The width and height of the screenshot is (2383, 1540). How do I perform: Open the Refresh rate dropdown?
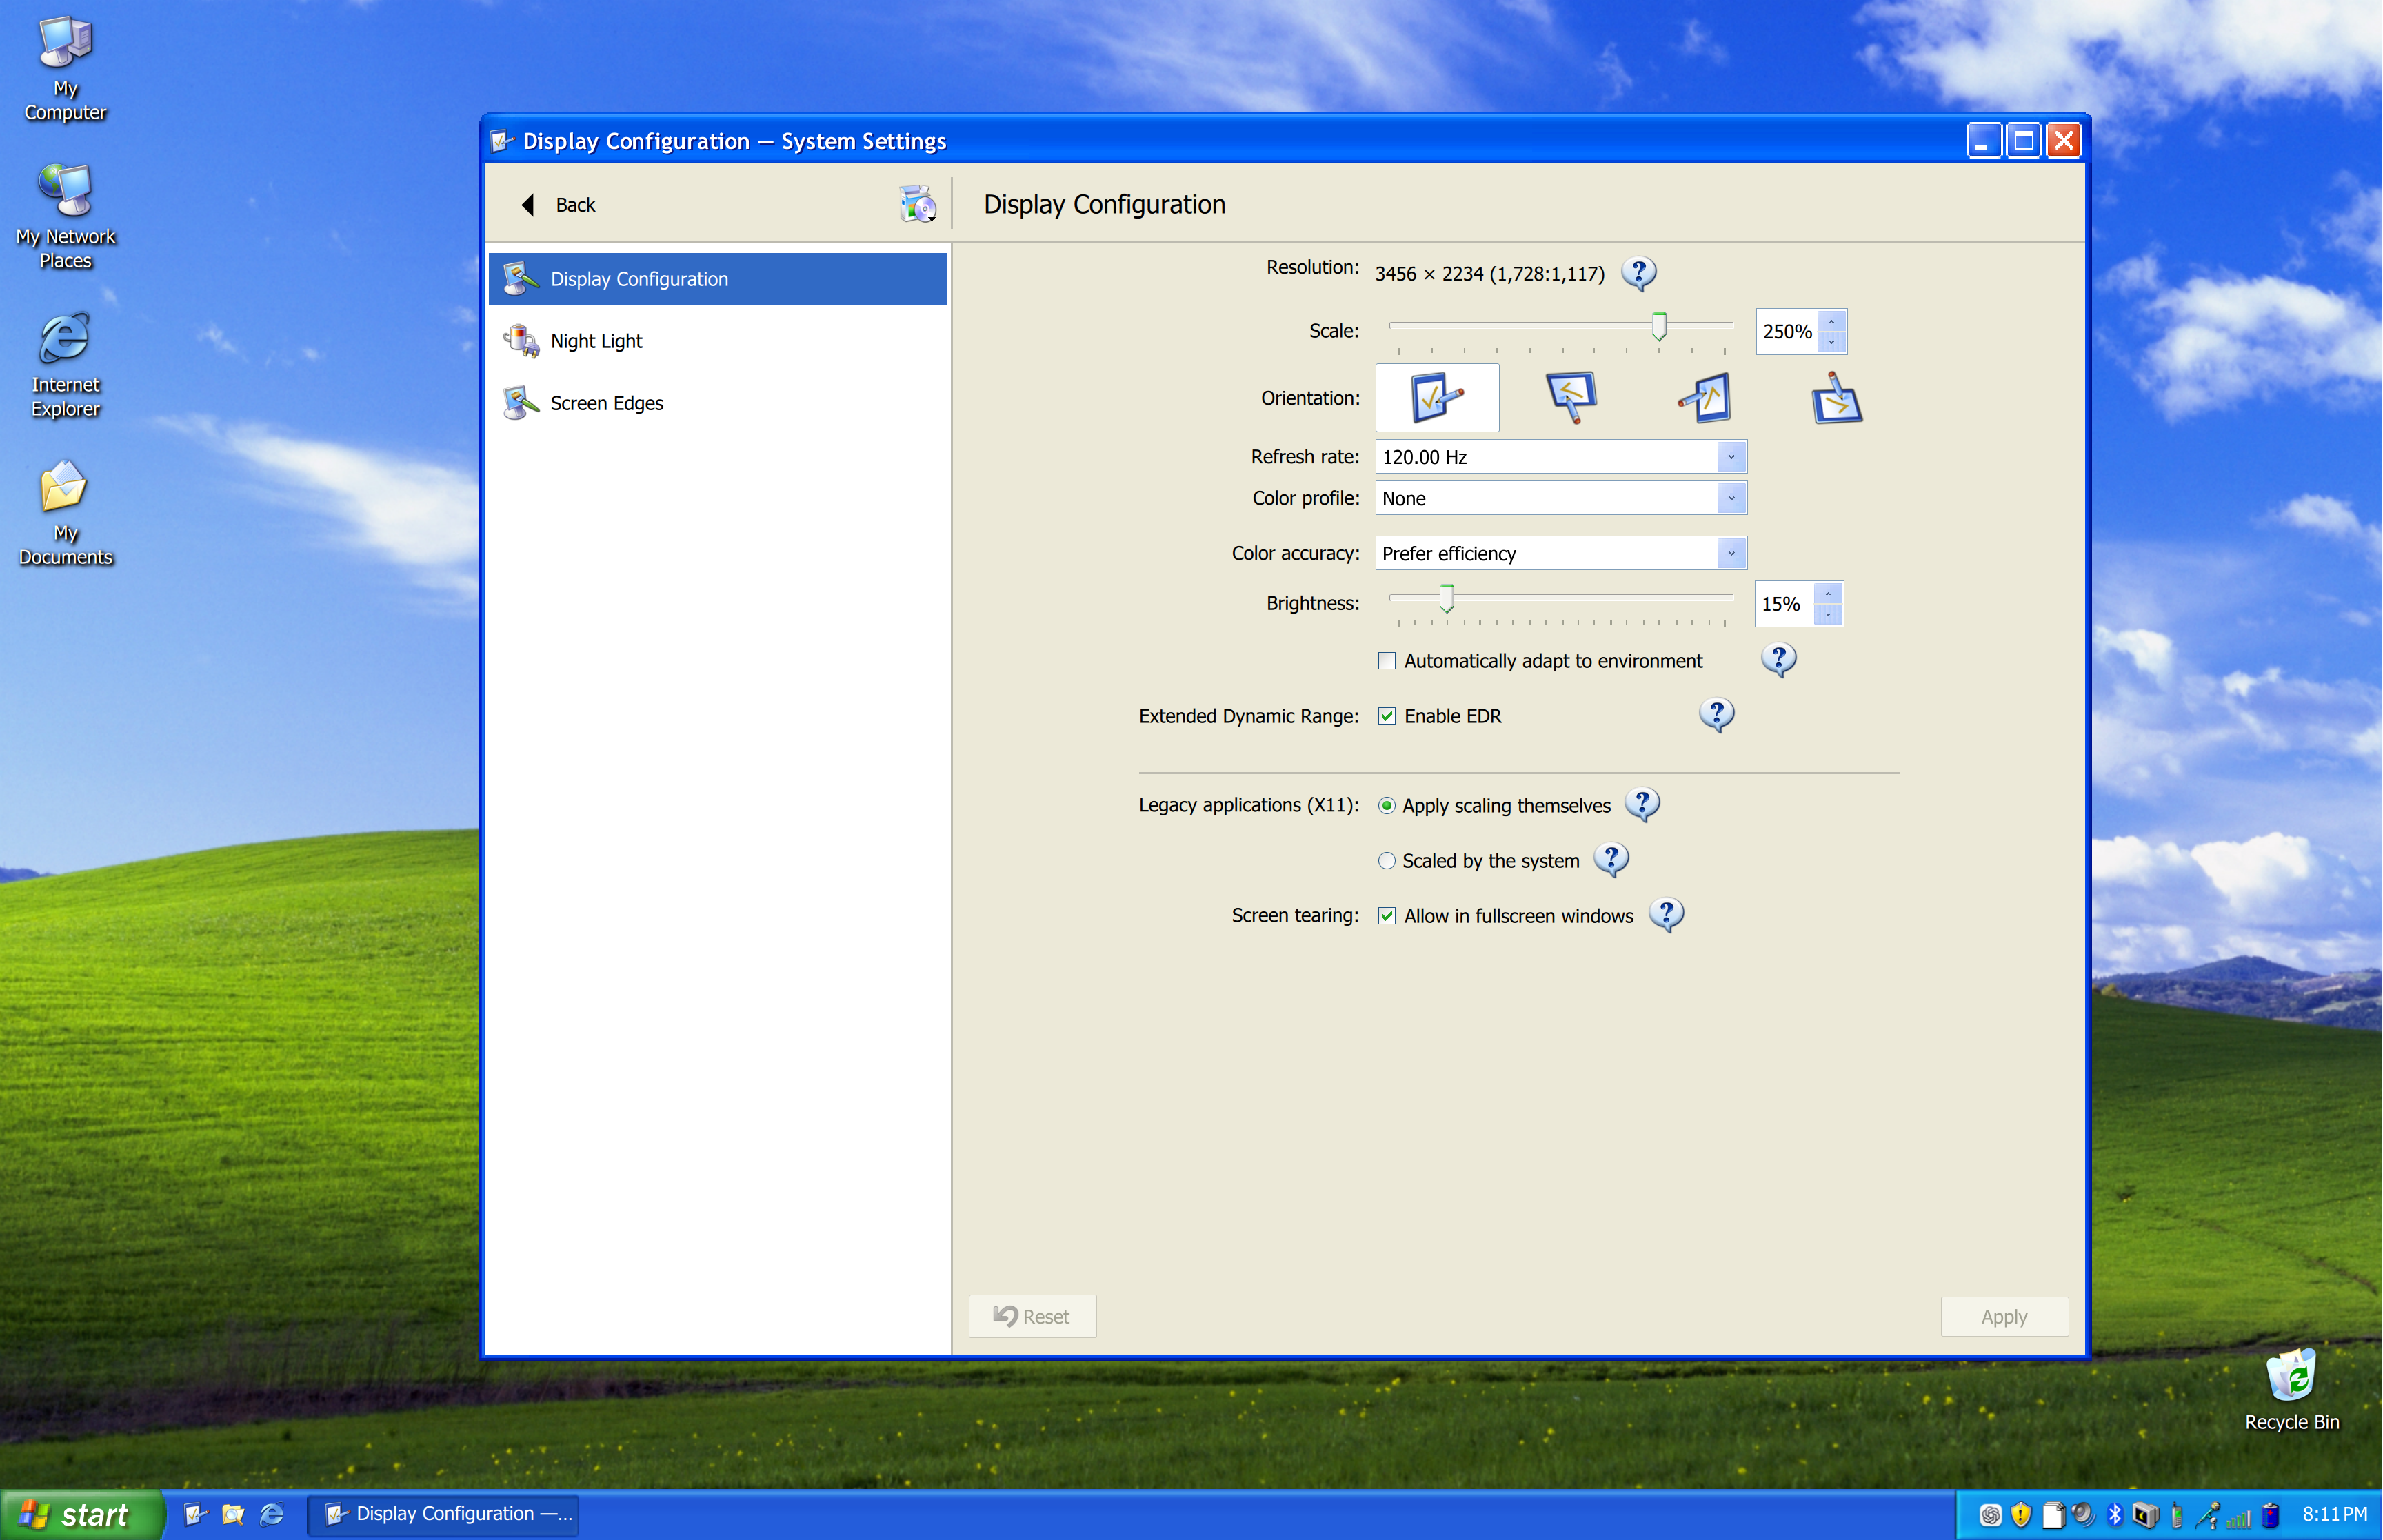pos(1560,457)
